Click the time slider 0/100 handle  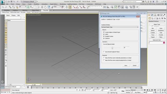coord(34,85)
